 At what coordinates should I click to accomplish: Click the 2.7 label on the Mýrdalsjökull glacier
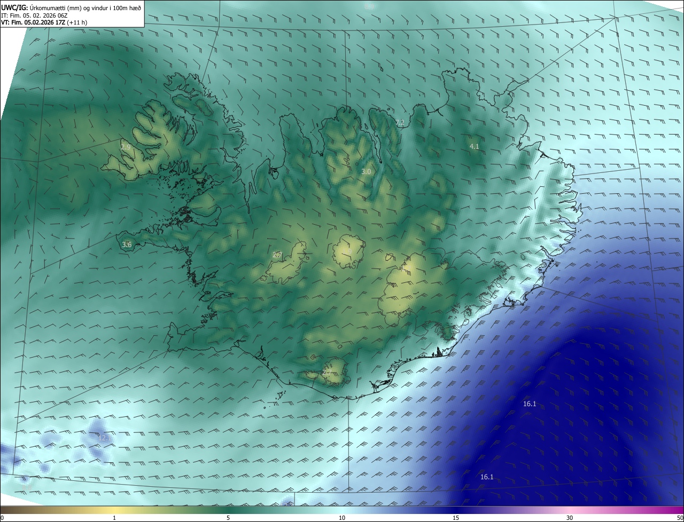327,371
